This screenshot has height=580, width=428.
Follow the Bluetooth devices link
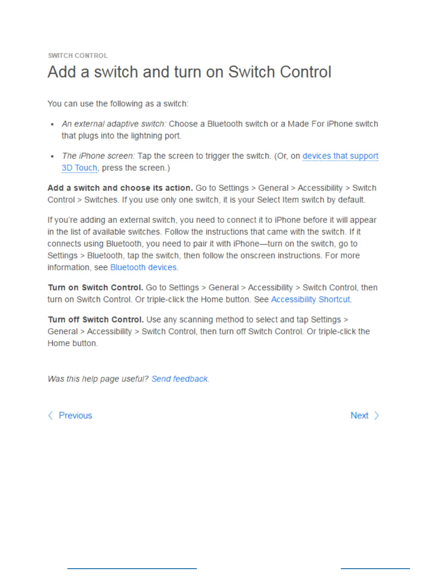click(x=144, y=267)
